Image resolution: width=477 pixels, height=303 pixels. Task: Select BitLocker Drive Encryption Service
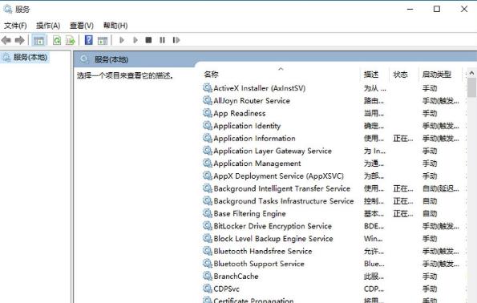[273, 226]
